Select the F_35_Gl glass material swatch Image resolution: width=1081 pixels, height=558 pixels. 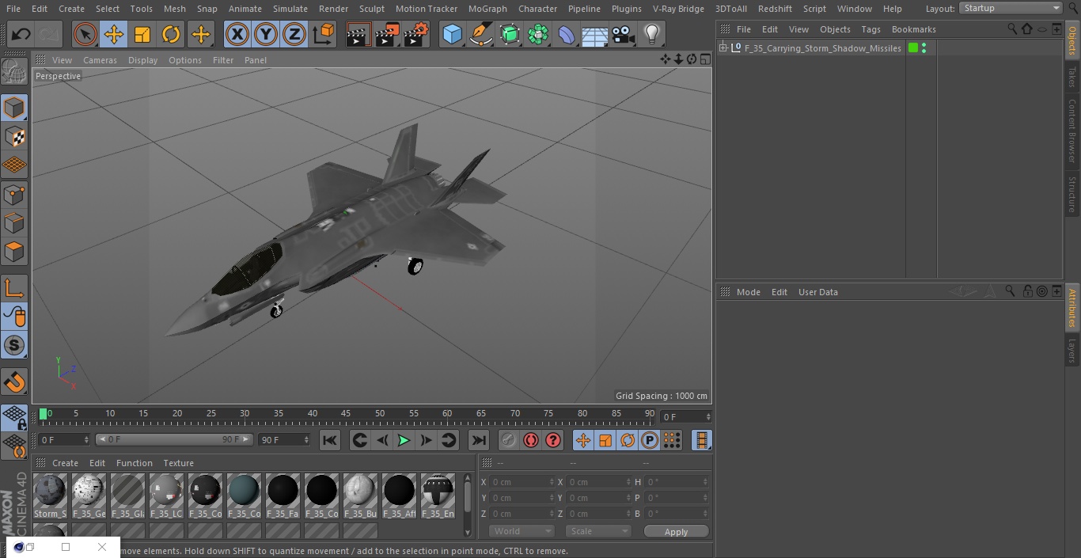coord(127,495)
